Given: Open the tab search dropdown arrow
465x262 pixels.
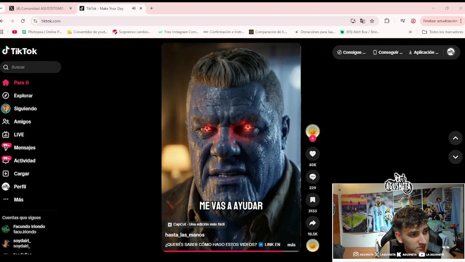Looking at the screenshot, I should pos(1,8).
